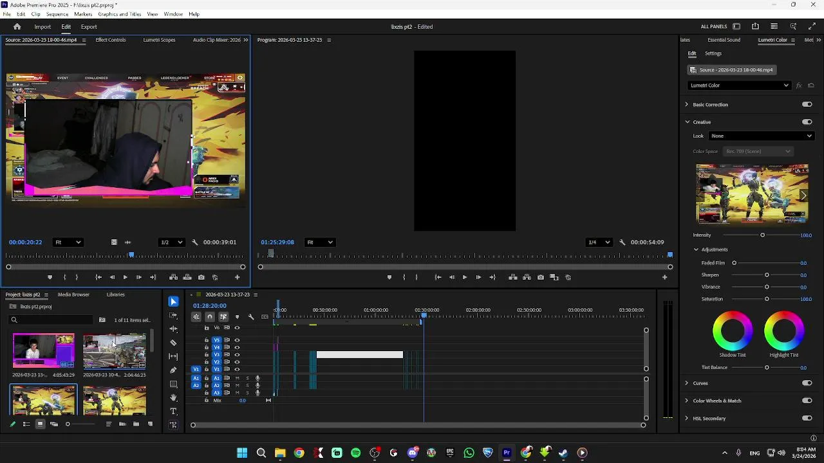Open the Home screen icon
The image size is (824, 463).
(x=17, y=26)
